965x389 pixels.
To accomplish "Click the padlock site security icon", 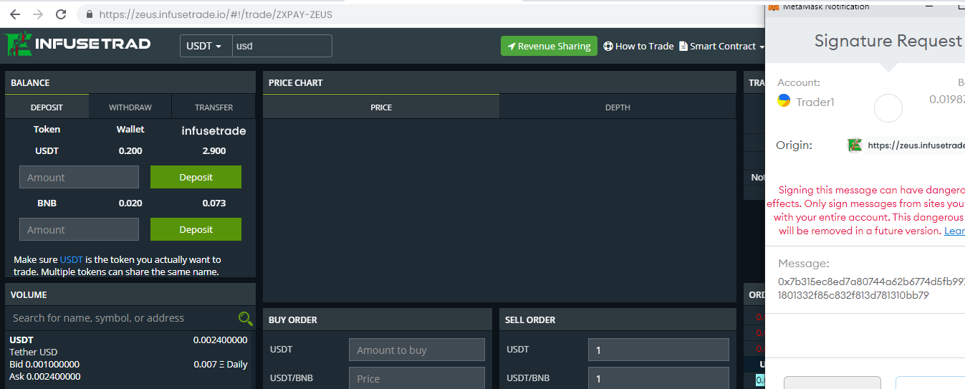I will click(90, 14).
